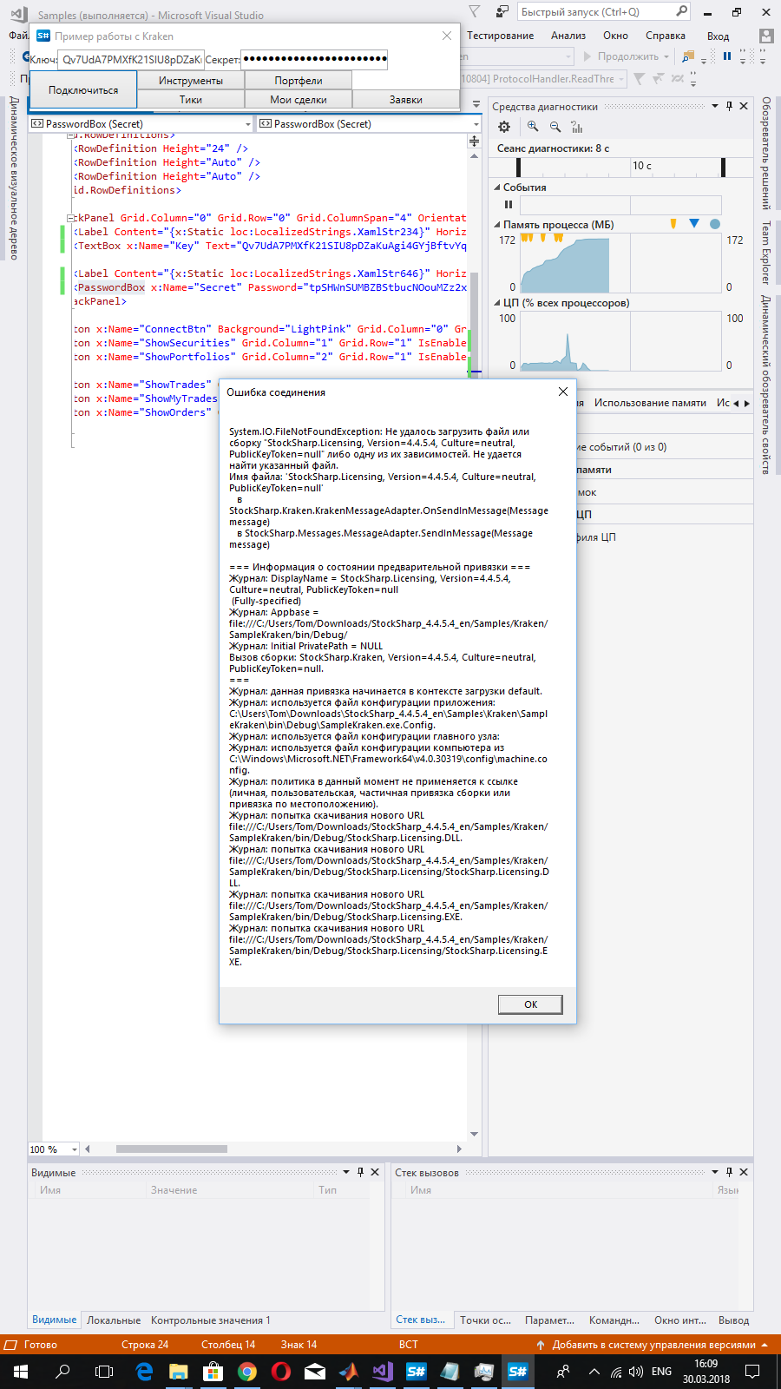Open the Анализ menu
This screenshot has width=781, height=1389.
pyautogui.click(x=568, y=36)
